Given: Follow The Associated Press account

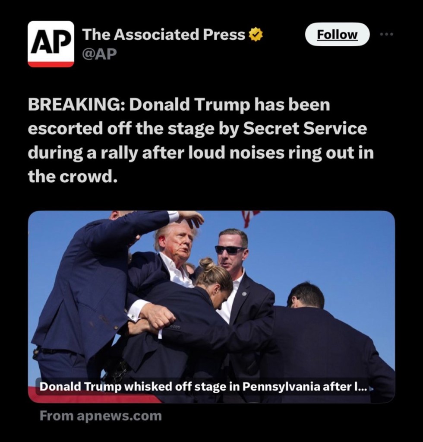Looking at the screenshot, I should pyautogui.click(x=337, y=35).
